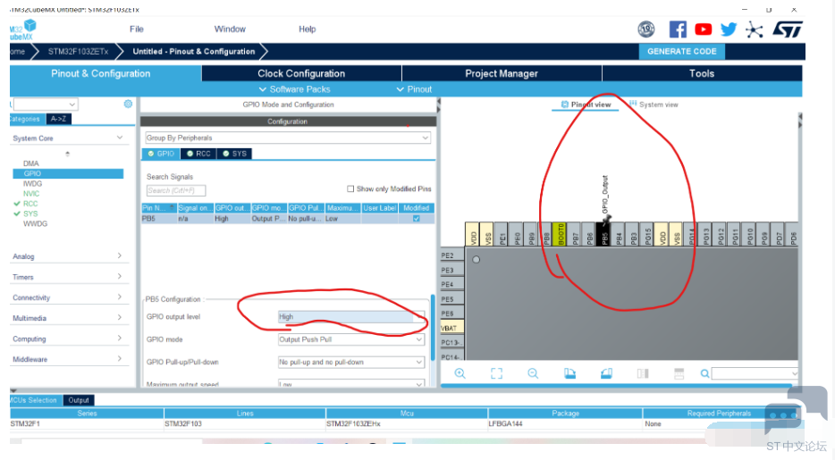Viewport: 835px width, 460px height.
Task: Rotate the chip clockwise
Action: click(569, 373)
